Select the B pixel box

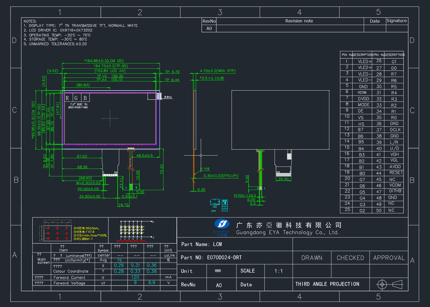coord(85,98)
